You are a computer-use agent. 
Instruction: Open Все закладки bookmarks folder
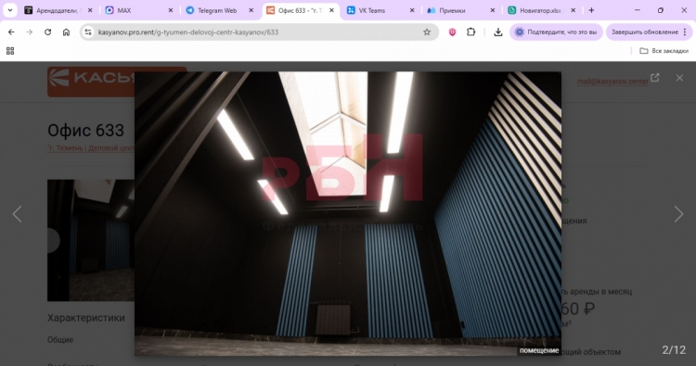click(664, 51)
